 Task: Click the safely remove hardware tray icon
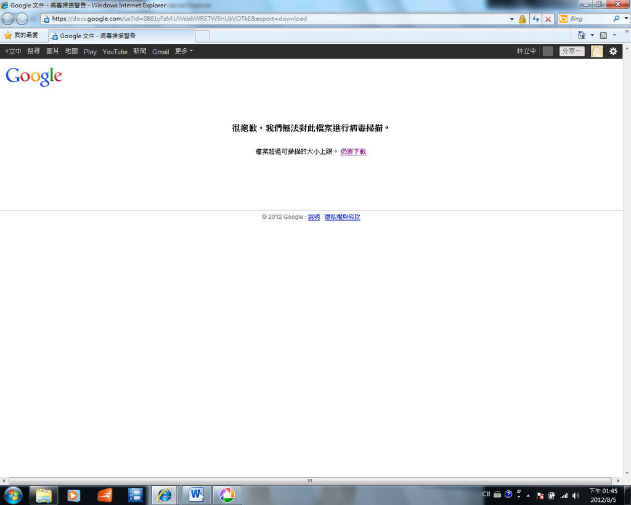coord(552,496)
